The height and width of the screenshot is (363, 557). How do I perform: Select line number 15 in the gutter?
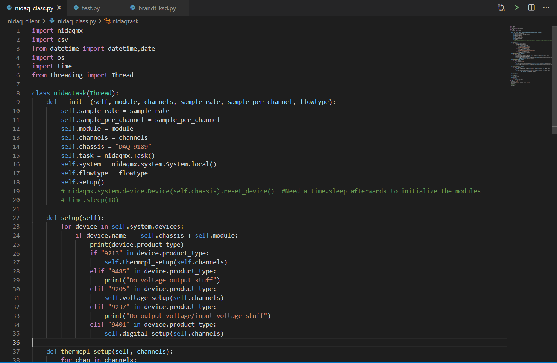(16, 155)
